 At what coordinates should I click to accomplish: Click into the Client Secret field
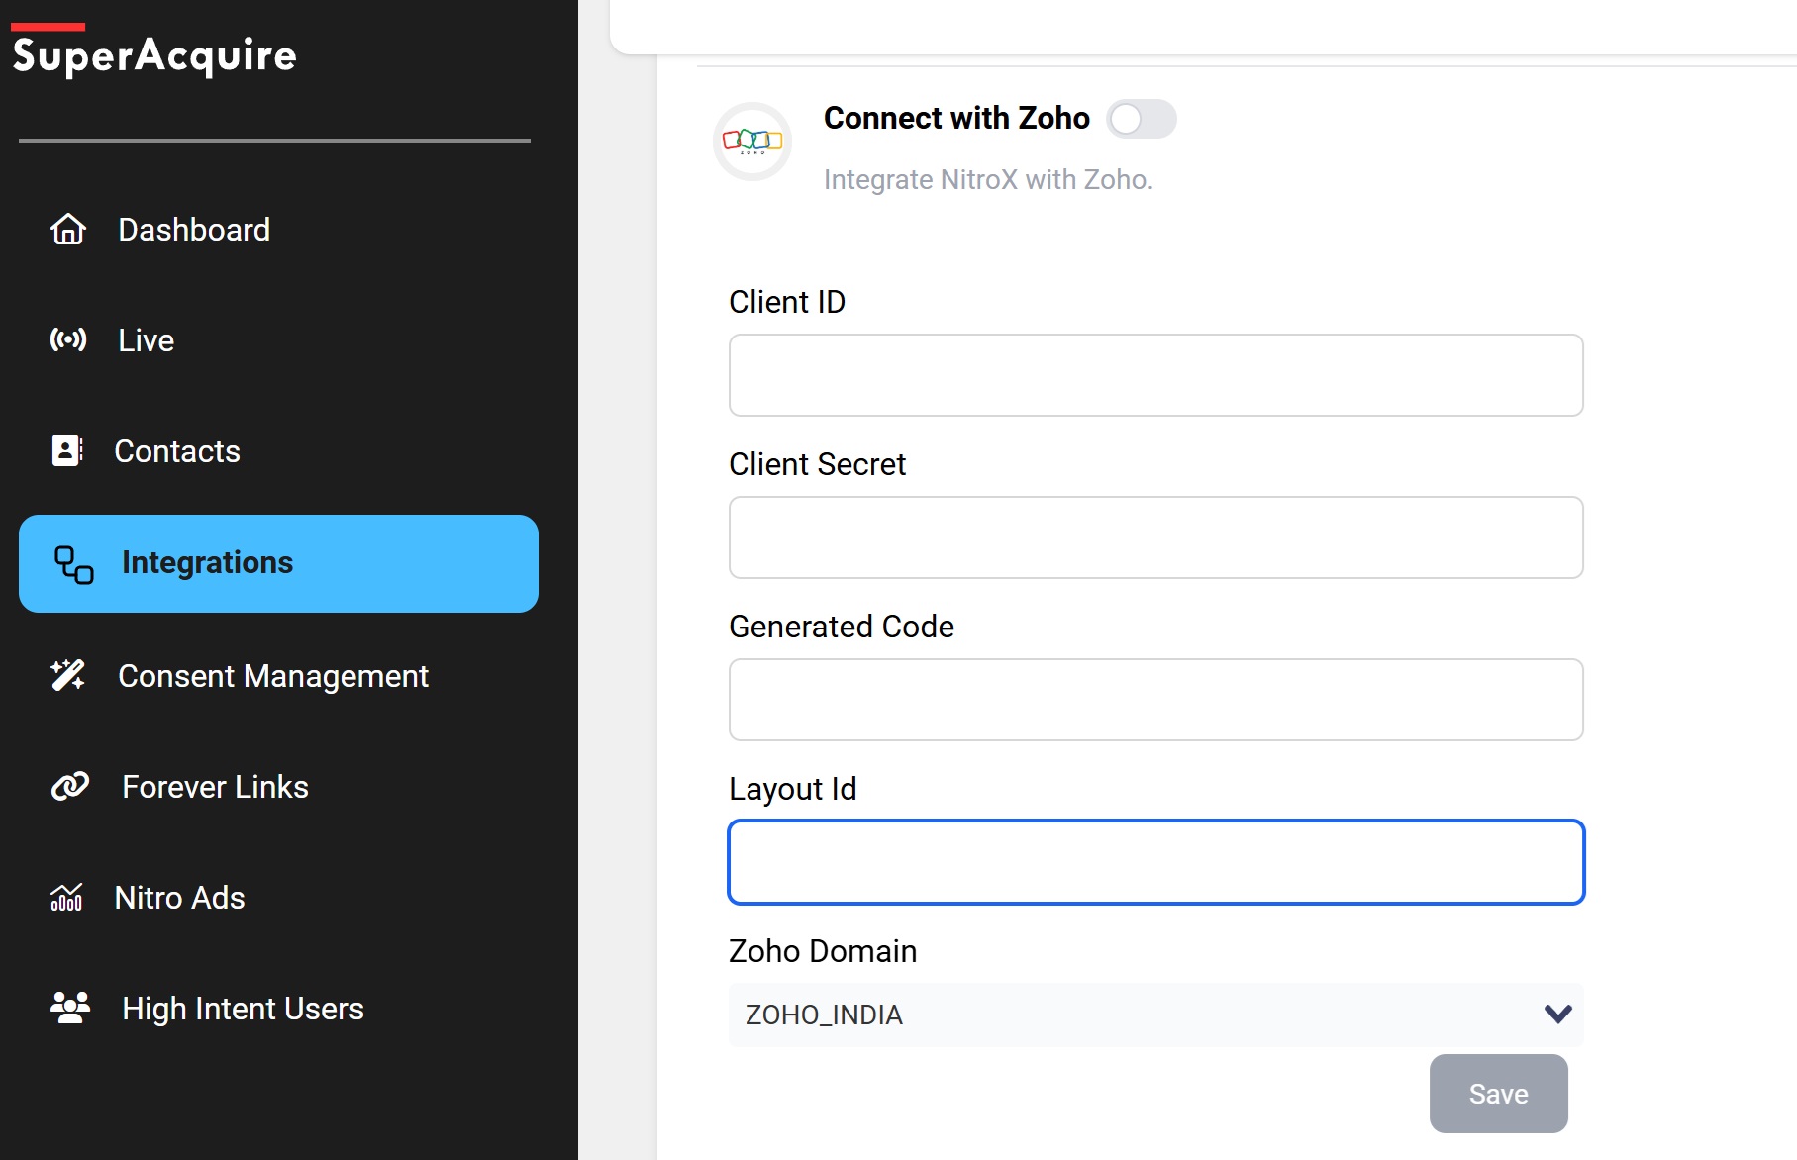pyautogui.click(x=1155, y=537)
